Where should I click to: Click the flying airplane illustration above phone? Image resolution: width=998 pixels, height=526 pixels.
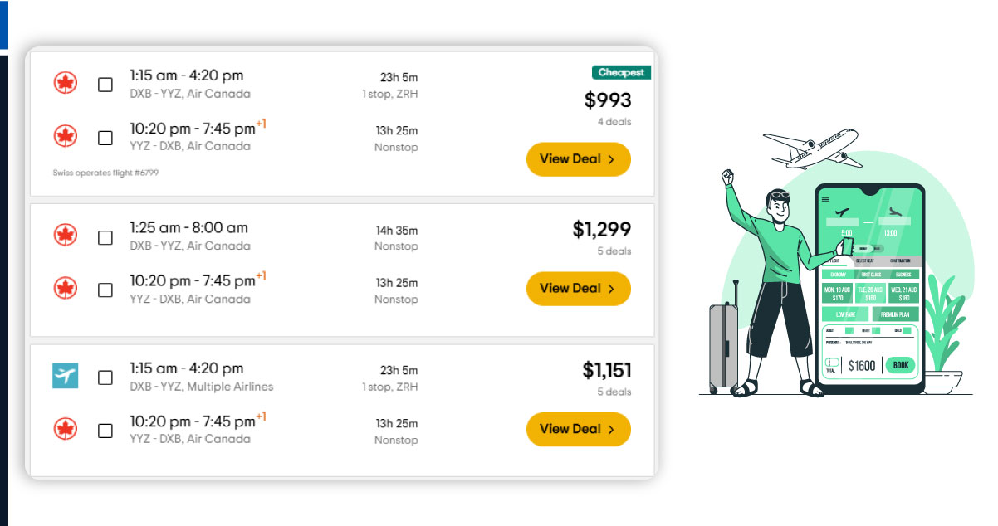tap(812, 149)
